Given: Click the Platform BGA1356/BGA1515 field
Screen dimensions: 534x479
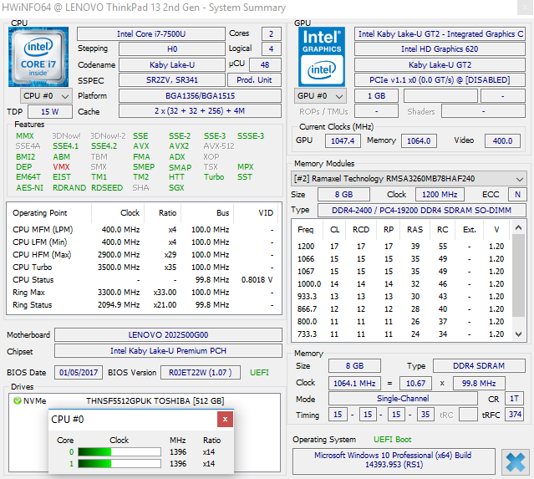Looking at the screenshot, I should (x=200, y=96).
